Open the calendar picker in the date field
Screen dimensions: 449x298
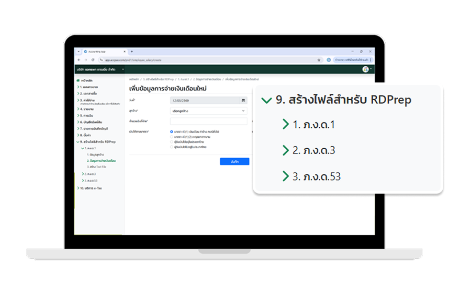(243, 101)
